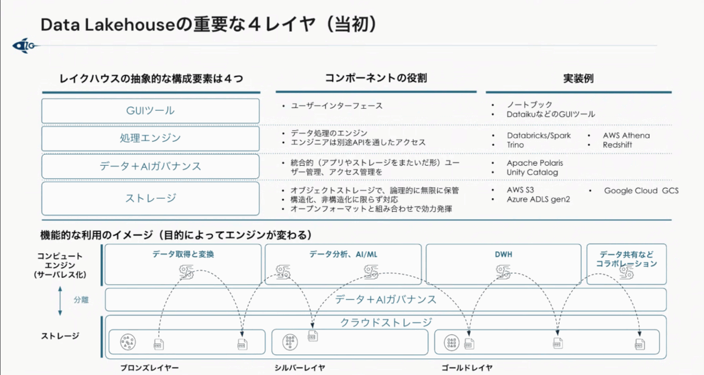Click the Databricks/Spark bullet
This screenshot has height=375, width=704.
point(539,135)
